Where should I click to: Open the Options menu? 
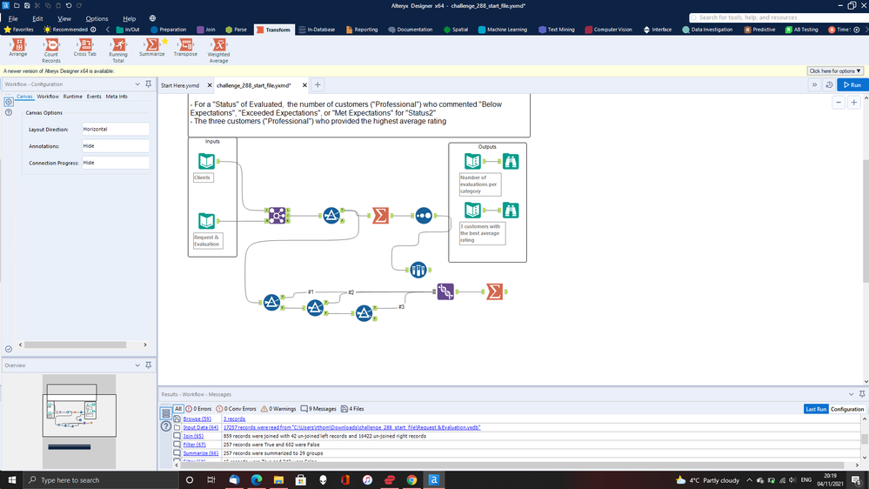click(97, 18)
